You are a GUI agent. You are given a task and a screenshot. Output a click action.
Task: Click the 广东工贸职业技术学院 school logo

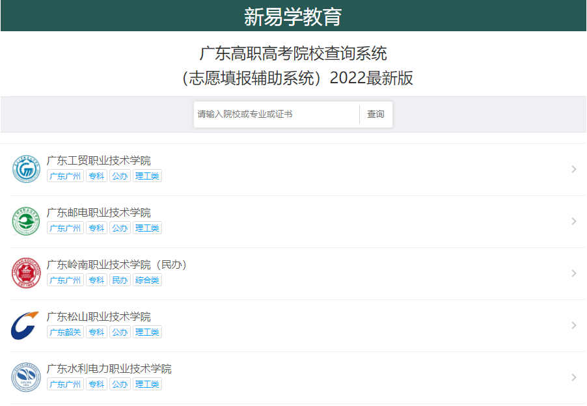point(26,168)
